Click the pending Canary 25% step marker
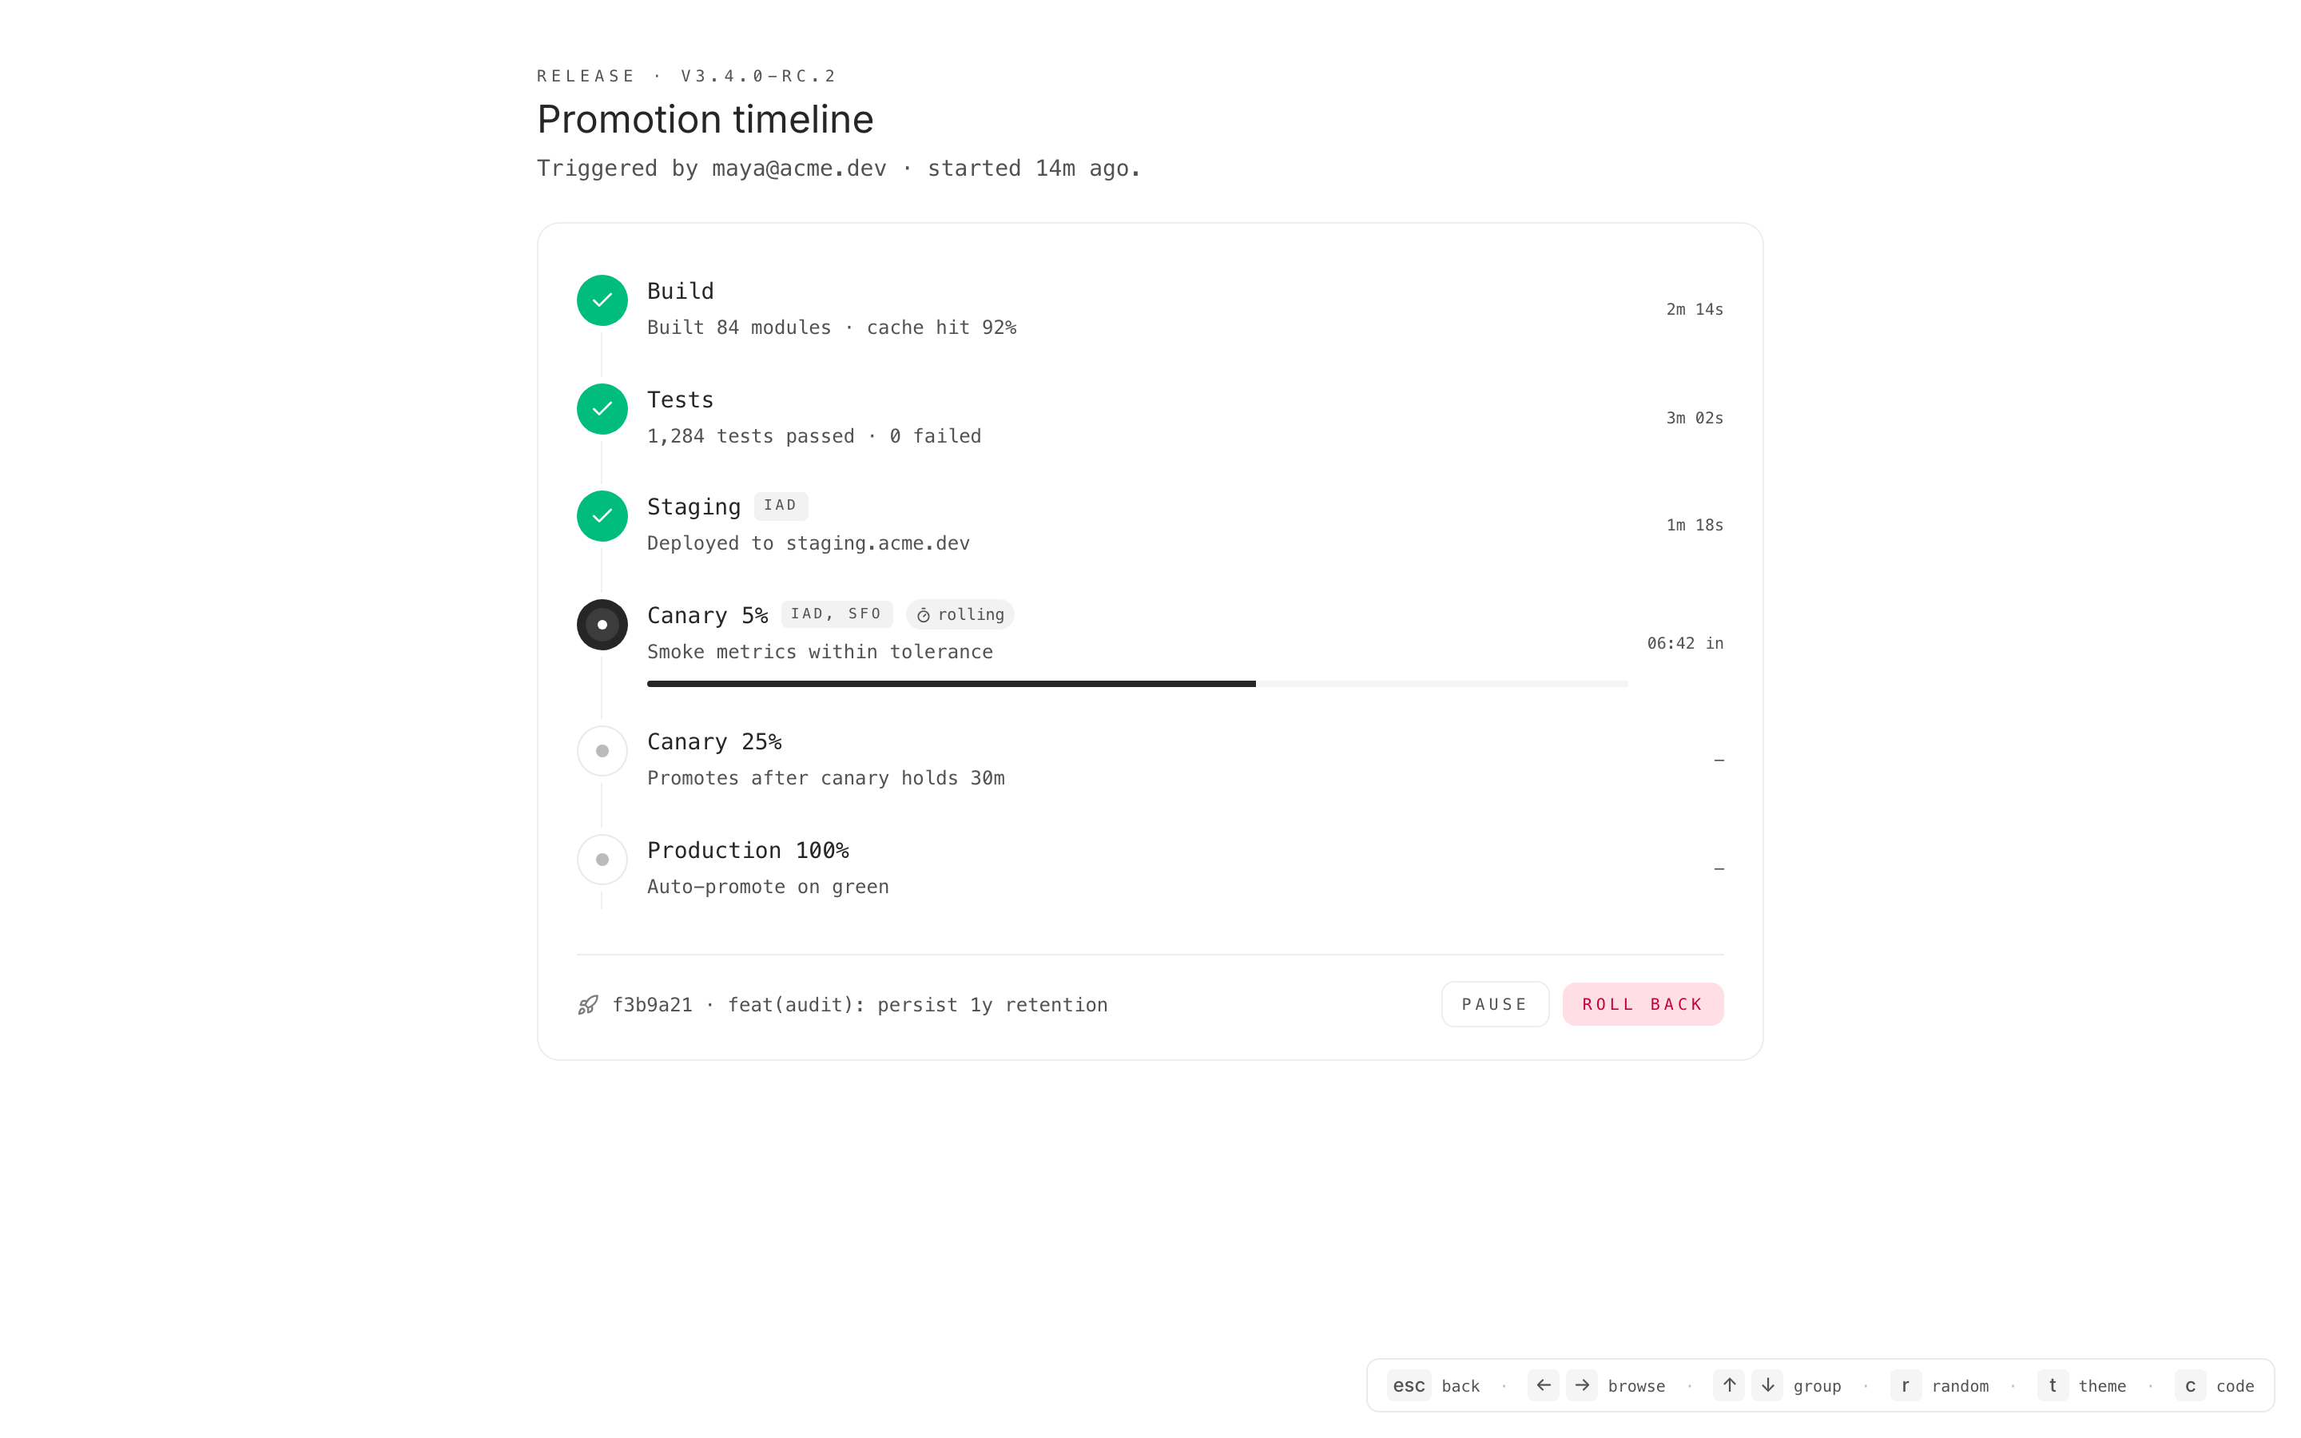This screenshot has height=1438, width=2301. pos(602,751)
